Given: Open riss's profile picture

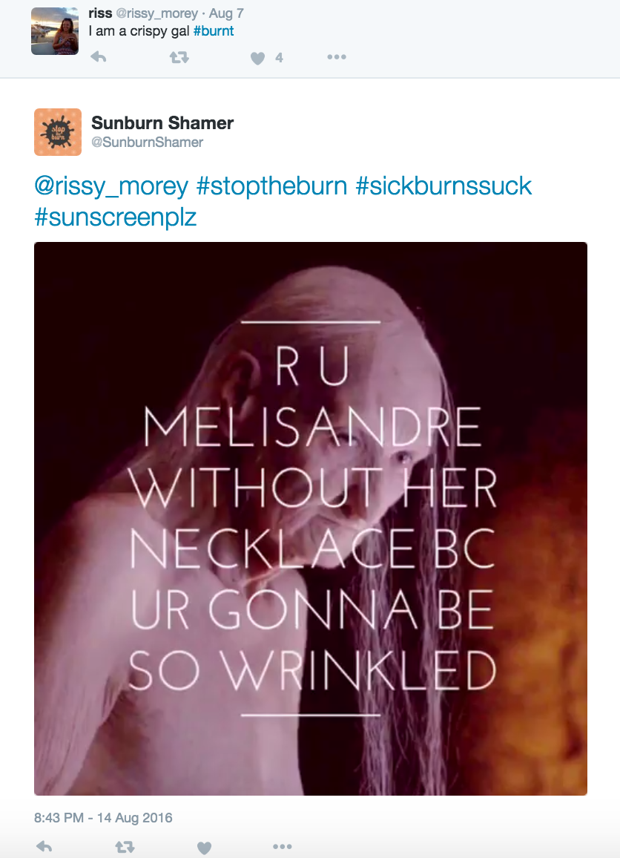Looking at the screenshot, I should point(55,31).
